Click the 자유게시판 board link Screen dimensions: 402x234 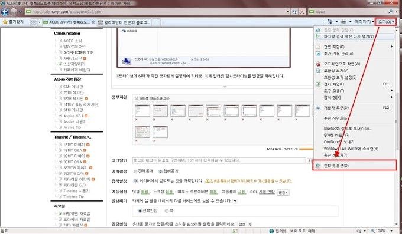click(73, 58)
